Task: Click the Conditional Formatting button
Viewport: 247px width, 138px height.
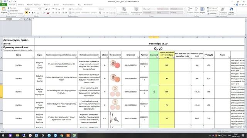Action: click(x=123, y=11)
